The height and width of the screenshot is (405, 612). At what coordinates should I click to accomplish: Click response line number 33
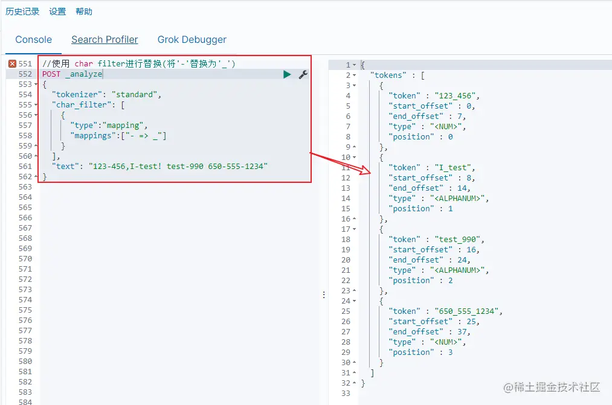[x=346, y=394]
